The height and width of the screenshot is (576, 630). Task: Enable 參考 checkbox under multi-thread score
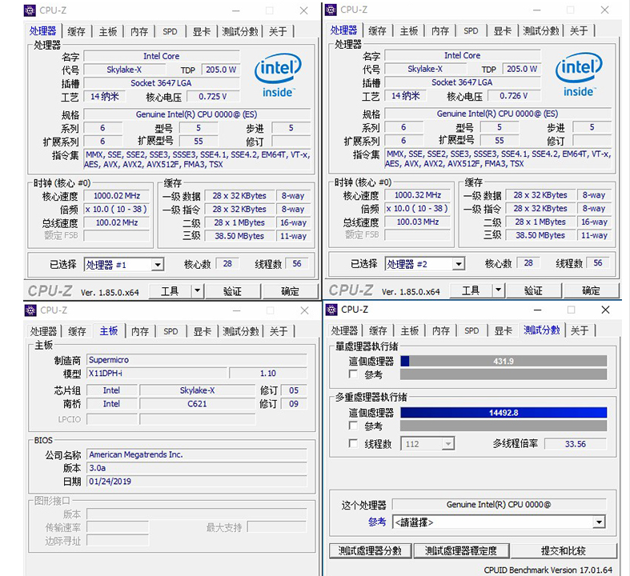353,426
